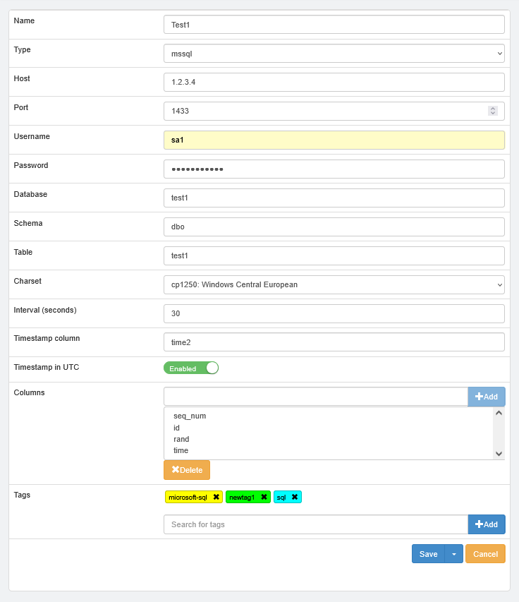Click the Save button
The width and height of the screenshot is (519, 602).
(x=427, y=553)
